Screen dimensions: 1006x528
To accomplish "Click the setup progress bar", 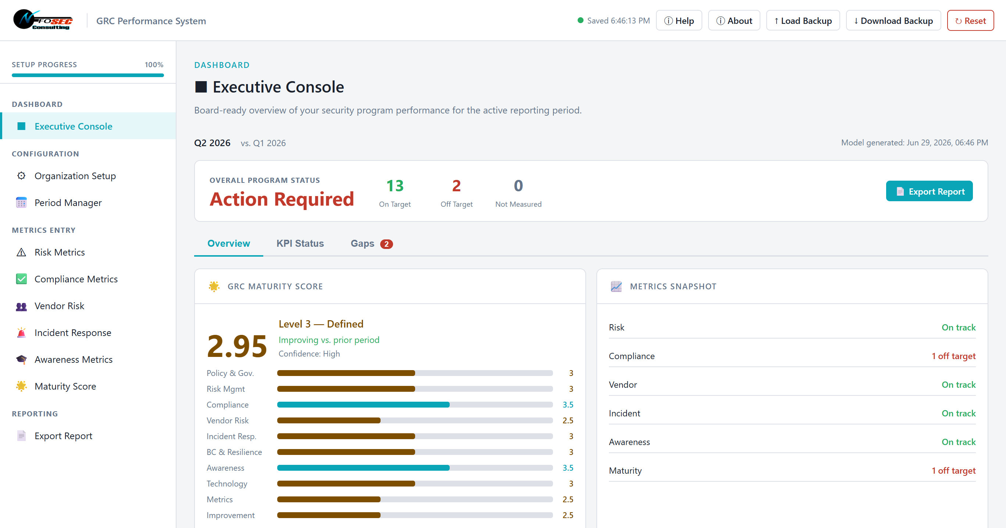I will 88,75.
